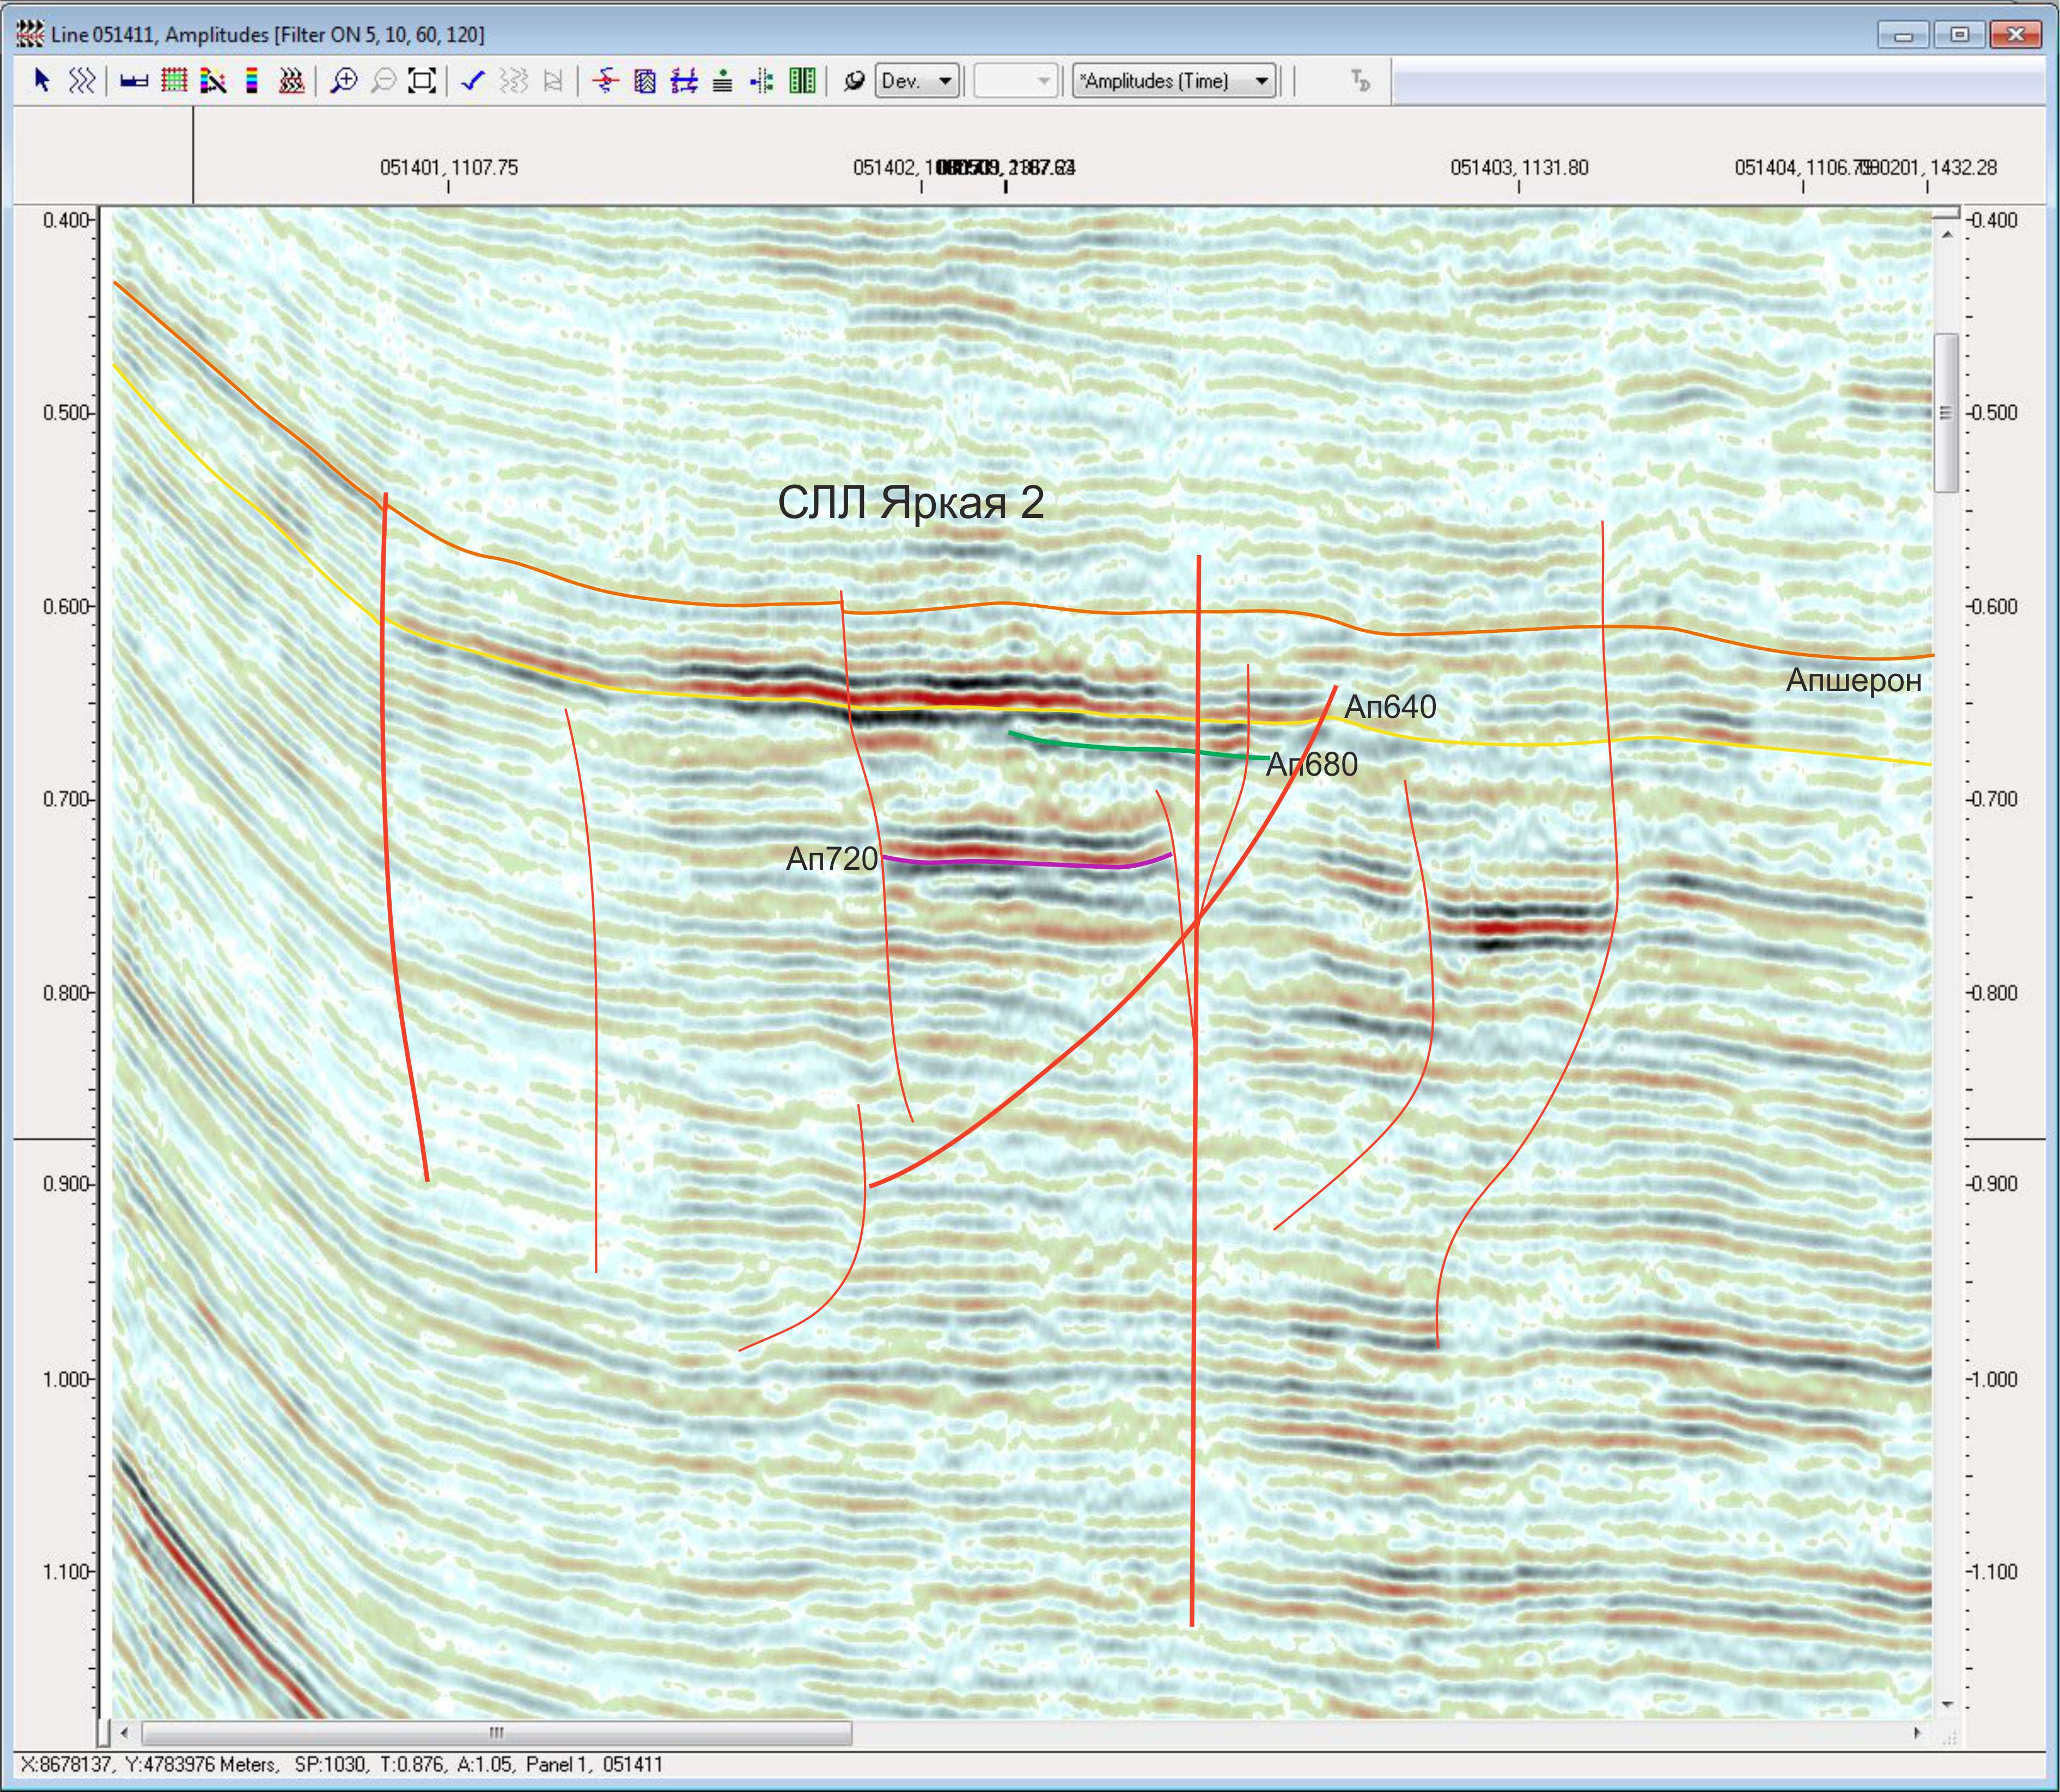The height and width of the screenshot is (1792, 2060).
Task: Click the horizontal scrollbar right arrow
Action: pyautogui.click(x=1917, y=1732)
